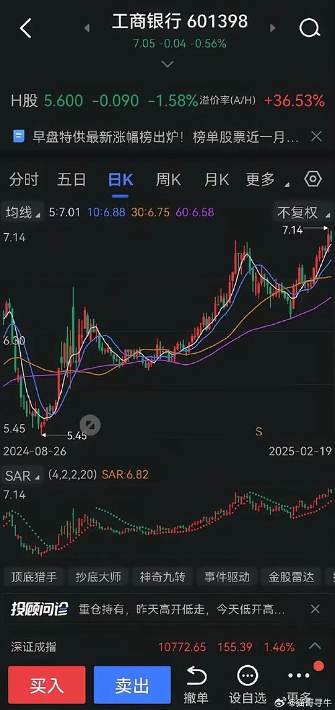Image resolution: width=335 pixels, height=710 pixels.
Task: Open the SAR indicator dropdown
Action: click(23, 475)
